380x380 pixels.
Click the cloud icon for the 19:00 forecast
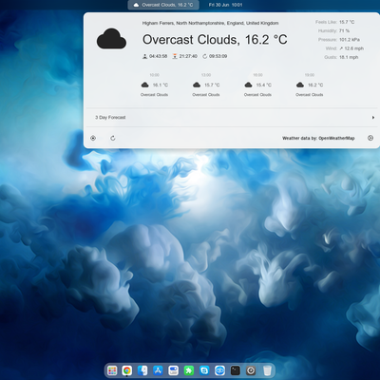[x=300, y=85]
